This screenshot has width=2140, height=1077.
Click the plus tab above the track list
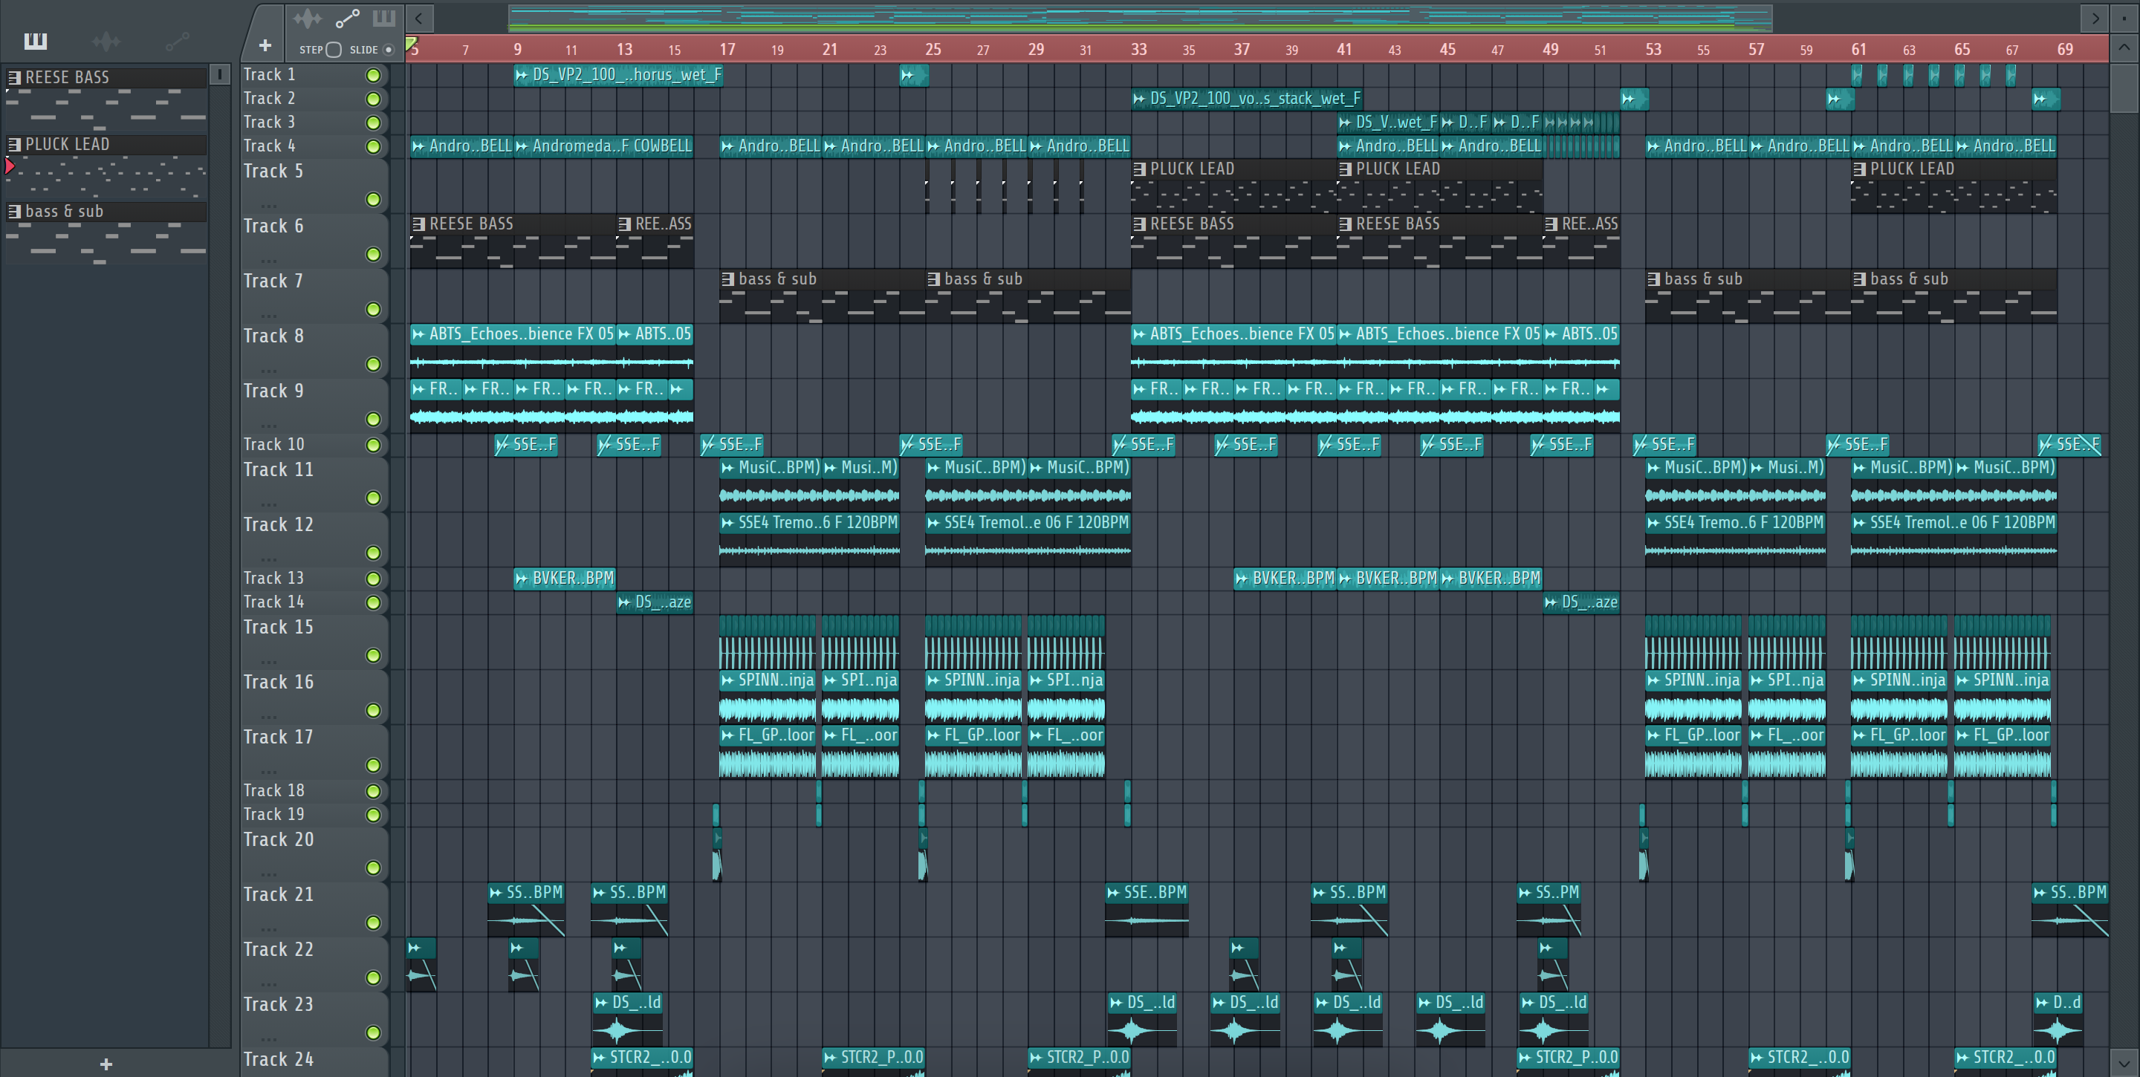[x=265, y=45]
